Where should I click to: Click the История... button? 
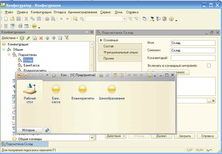(29, 130)
